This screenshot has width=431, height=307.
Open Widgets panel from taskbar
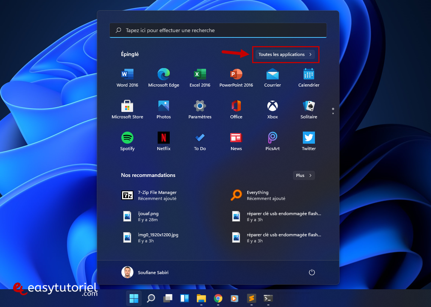(x=184, y=298)
